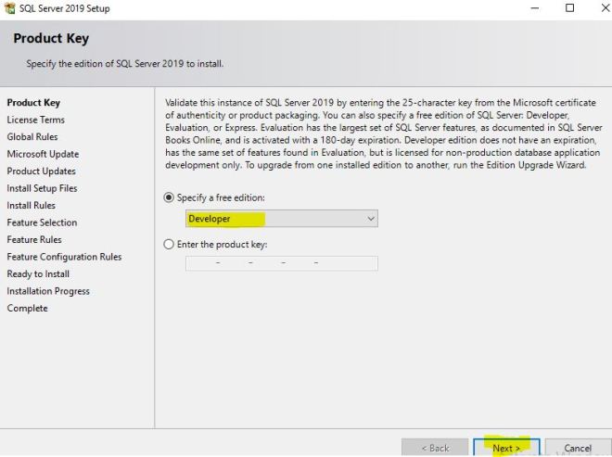Click the product key input field
Image resolution: width=612 pixels, height=457 pixels.
[x=281, y=263]
